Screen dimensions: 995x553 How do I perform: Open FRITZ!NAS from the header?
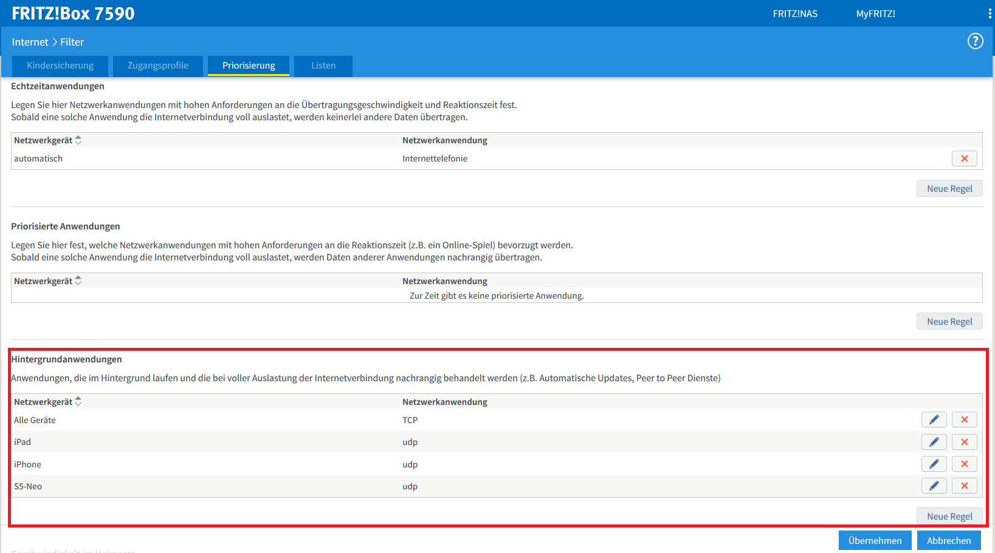coord(795,13)
